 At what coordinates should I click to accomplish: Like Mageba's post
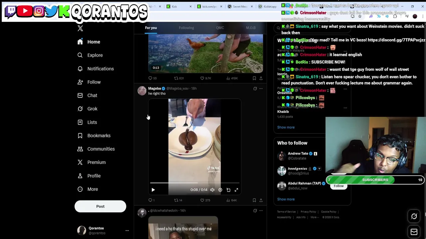[205, 200]
